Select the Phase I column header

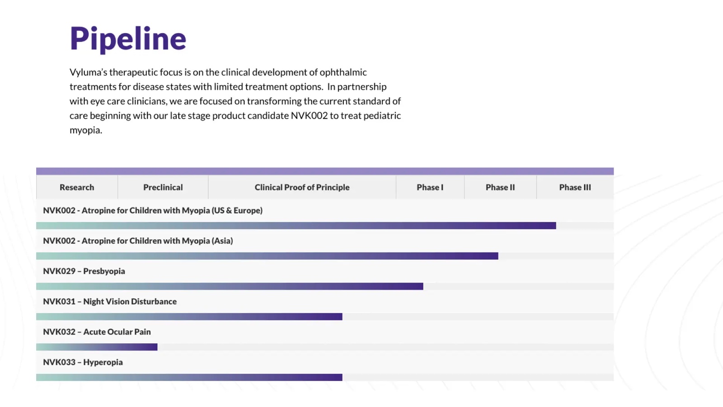[430, 187]
